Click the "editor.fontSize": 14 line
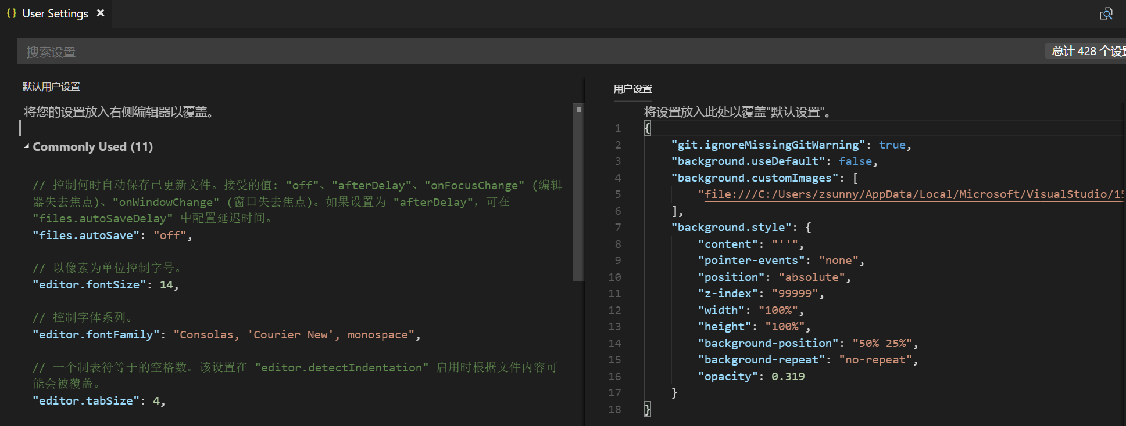1126x426 pixels. 105,284
